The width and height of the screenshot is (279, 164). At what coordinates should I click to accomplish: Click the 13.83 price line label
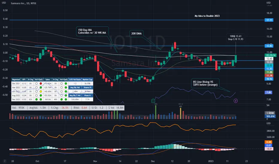pyautogui.click(x=269, y=46)
